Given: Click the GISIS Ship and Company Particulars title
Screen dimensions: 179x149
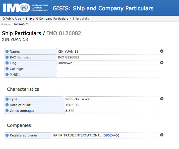Looking at the screenshot, I should pyautogui.click(x=103, y=9).
